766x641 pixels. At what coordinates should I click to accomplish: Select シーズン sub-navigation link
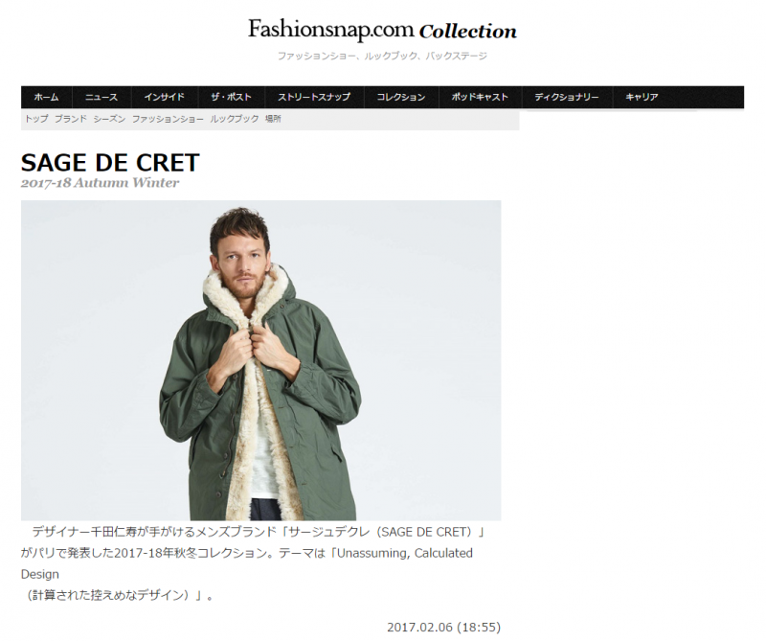point(109,119)
